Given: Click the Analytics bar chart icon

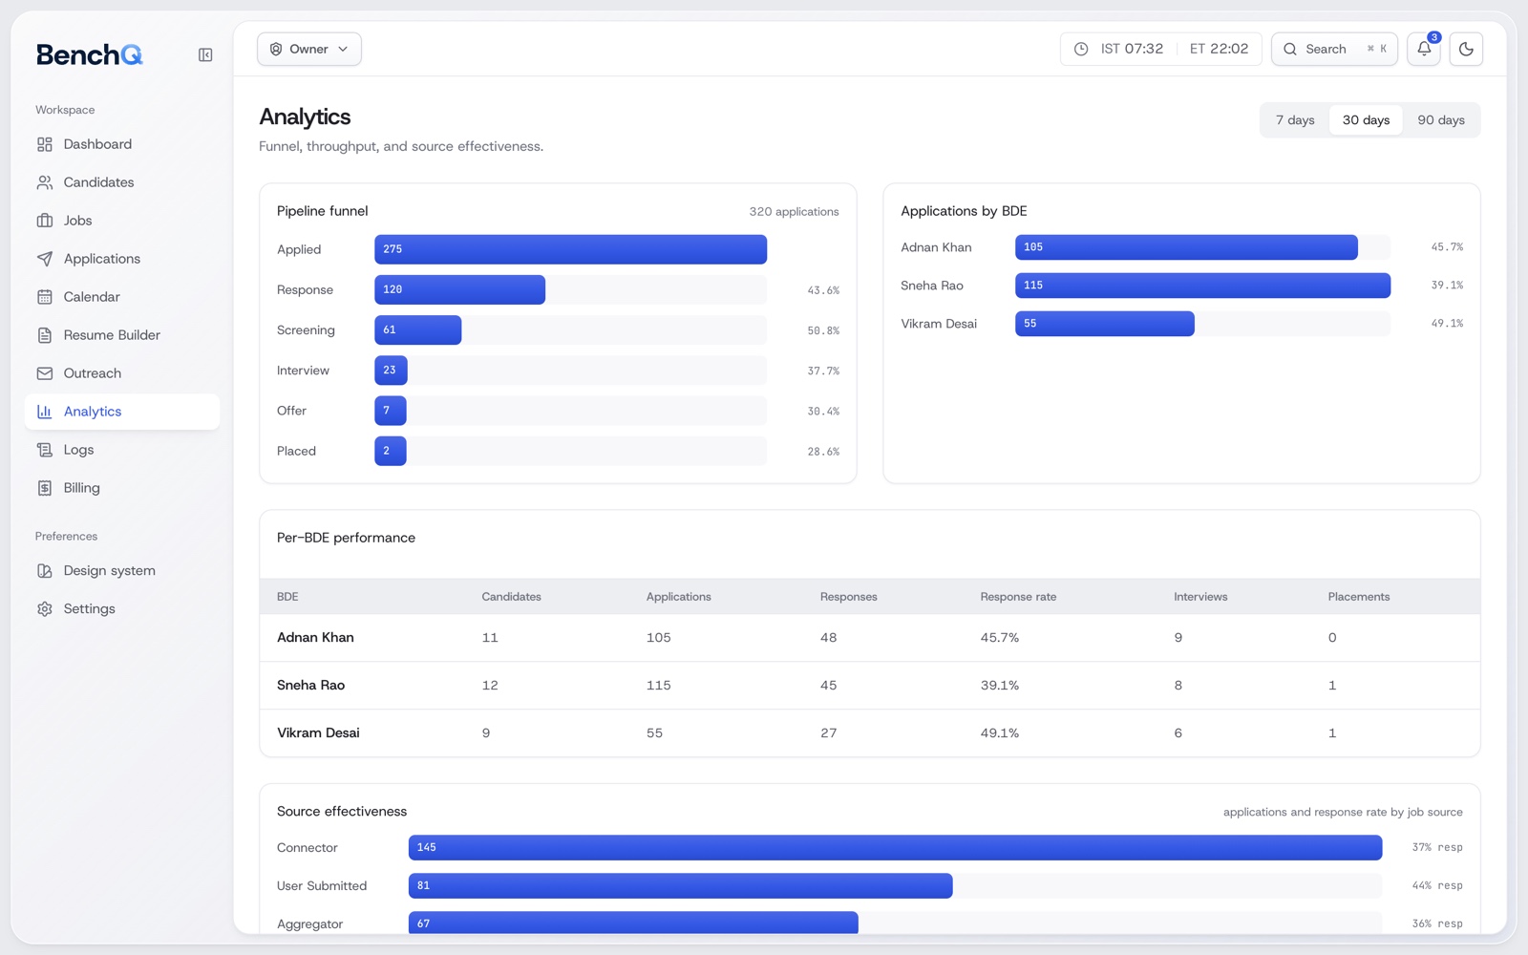Looking at the screenshot, I should tap(45, 412).
